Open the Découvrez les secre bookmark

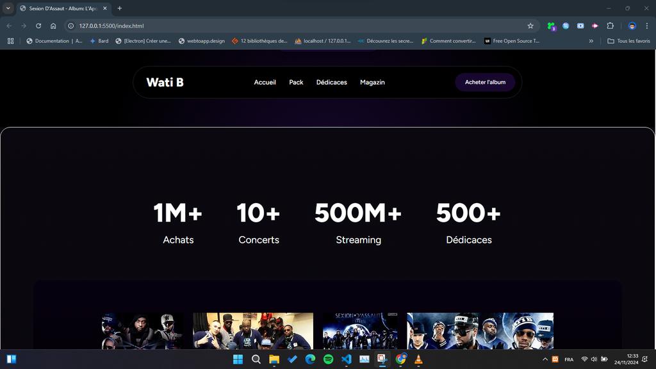386,41
